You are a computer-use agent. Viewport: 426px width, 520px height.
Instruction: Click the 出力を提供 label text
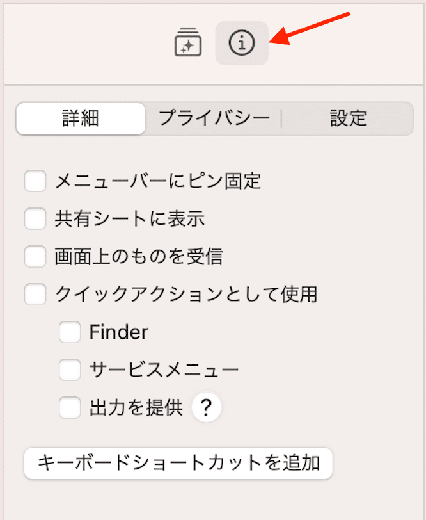(x=136, y=407)
